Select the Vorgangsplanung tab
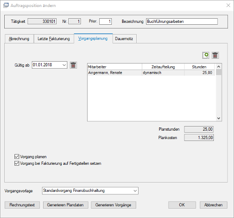234x218 pixels. 93,38
